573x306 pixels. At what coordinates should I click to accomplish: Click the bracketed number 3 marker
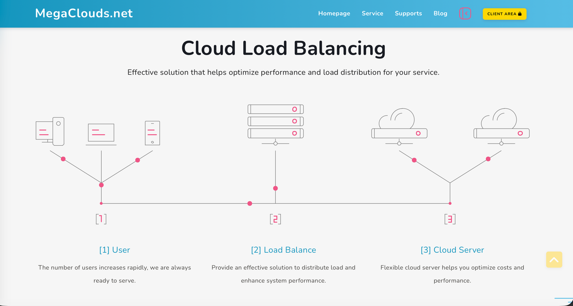(x=450, y=219)
